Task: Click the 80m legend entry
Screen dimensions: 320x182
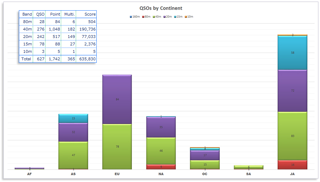Action: [x=146, y=17]
